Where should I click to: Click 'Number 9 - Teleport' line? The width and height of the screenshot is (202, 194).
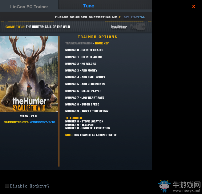pos(80,125)
